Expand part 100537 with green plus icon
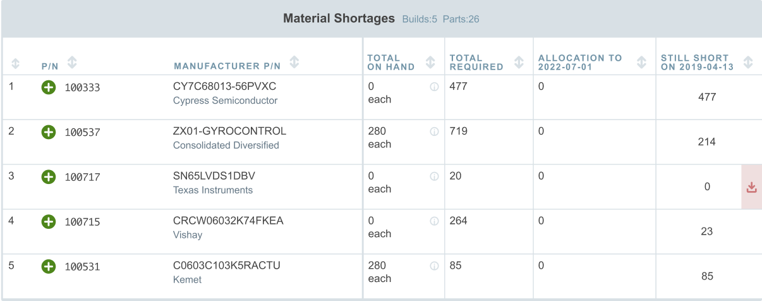The height and width of the screenshot is (301, 762). (49, 132)
